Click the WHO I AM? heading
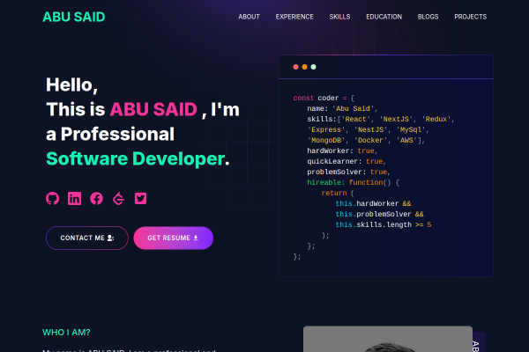529x352 pixels. (66, 333)
